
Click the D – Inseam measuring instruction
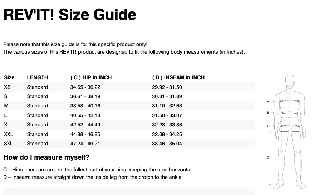(93, 177)
